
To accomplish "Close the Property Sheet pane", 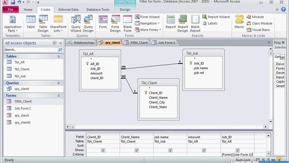I will tap(283, 43).
